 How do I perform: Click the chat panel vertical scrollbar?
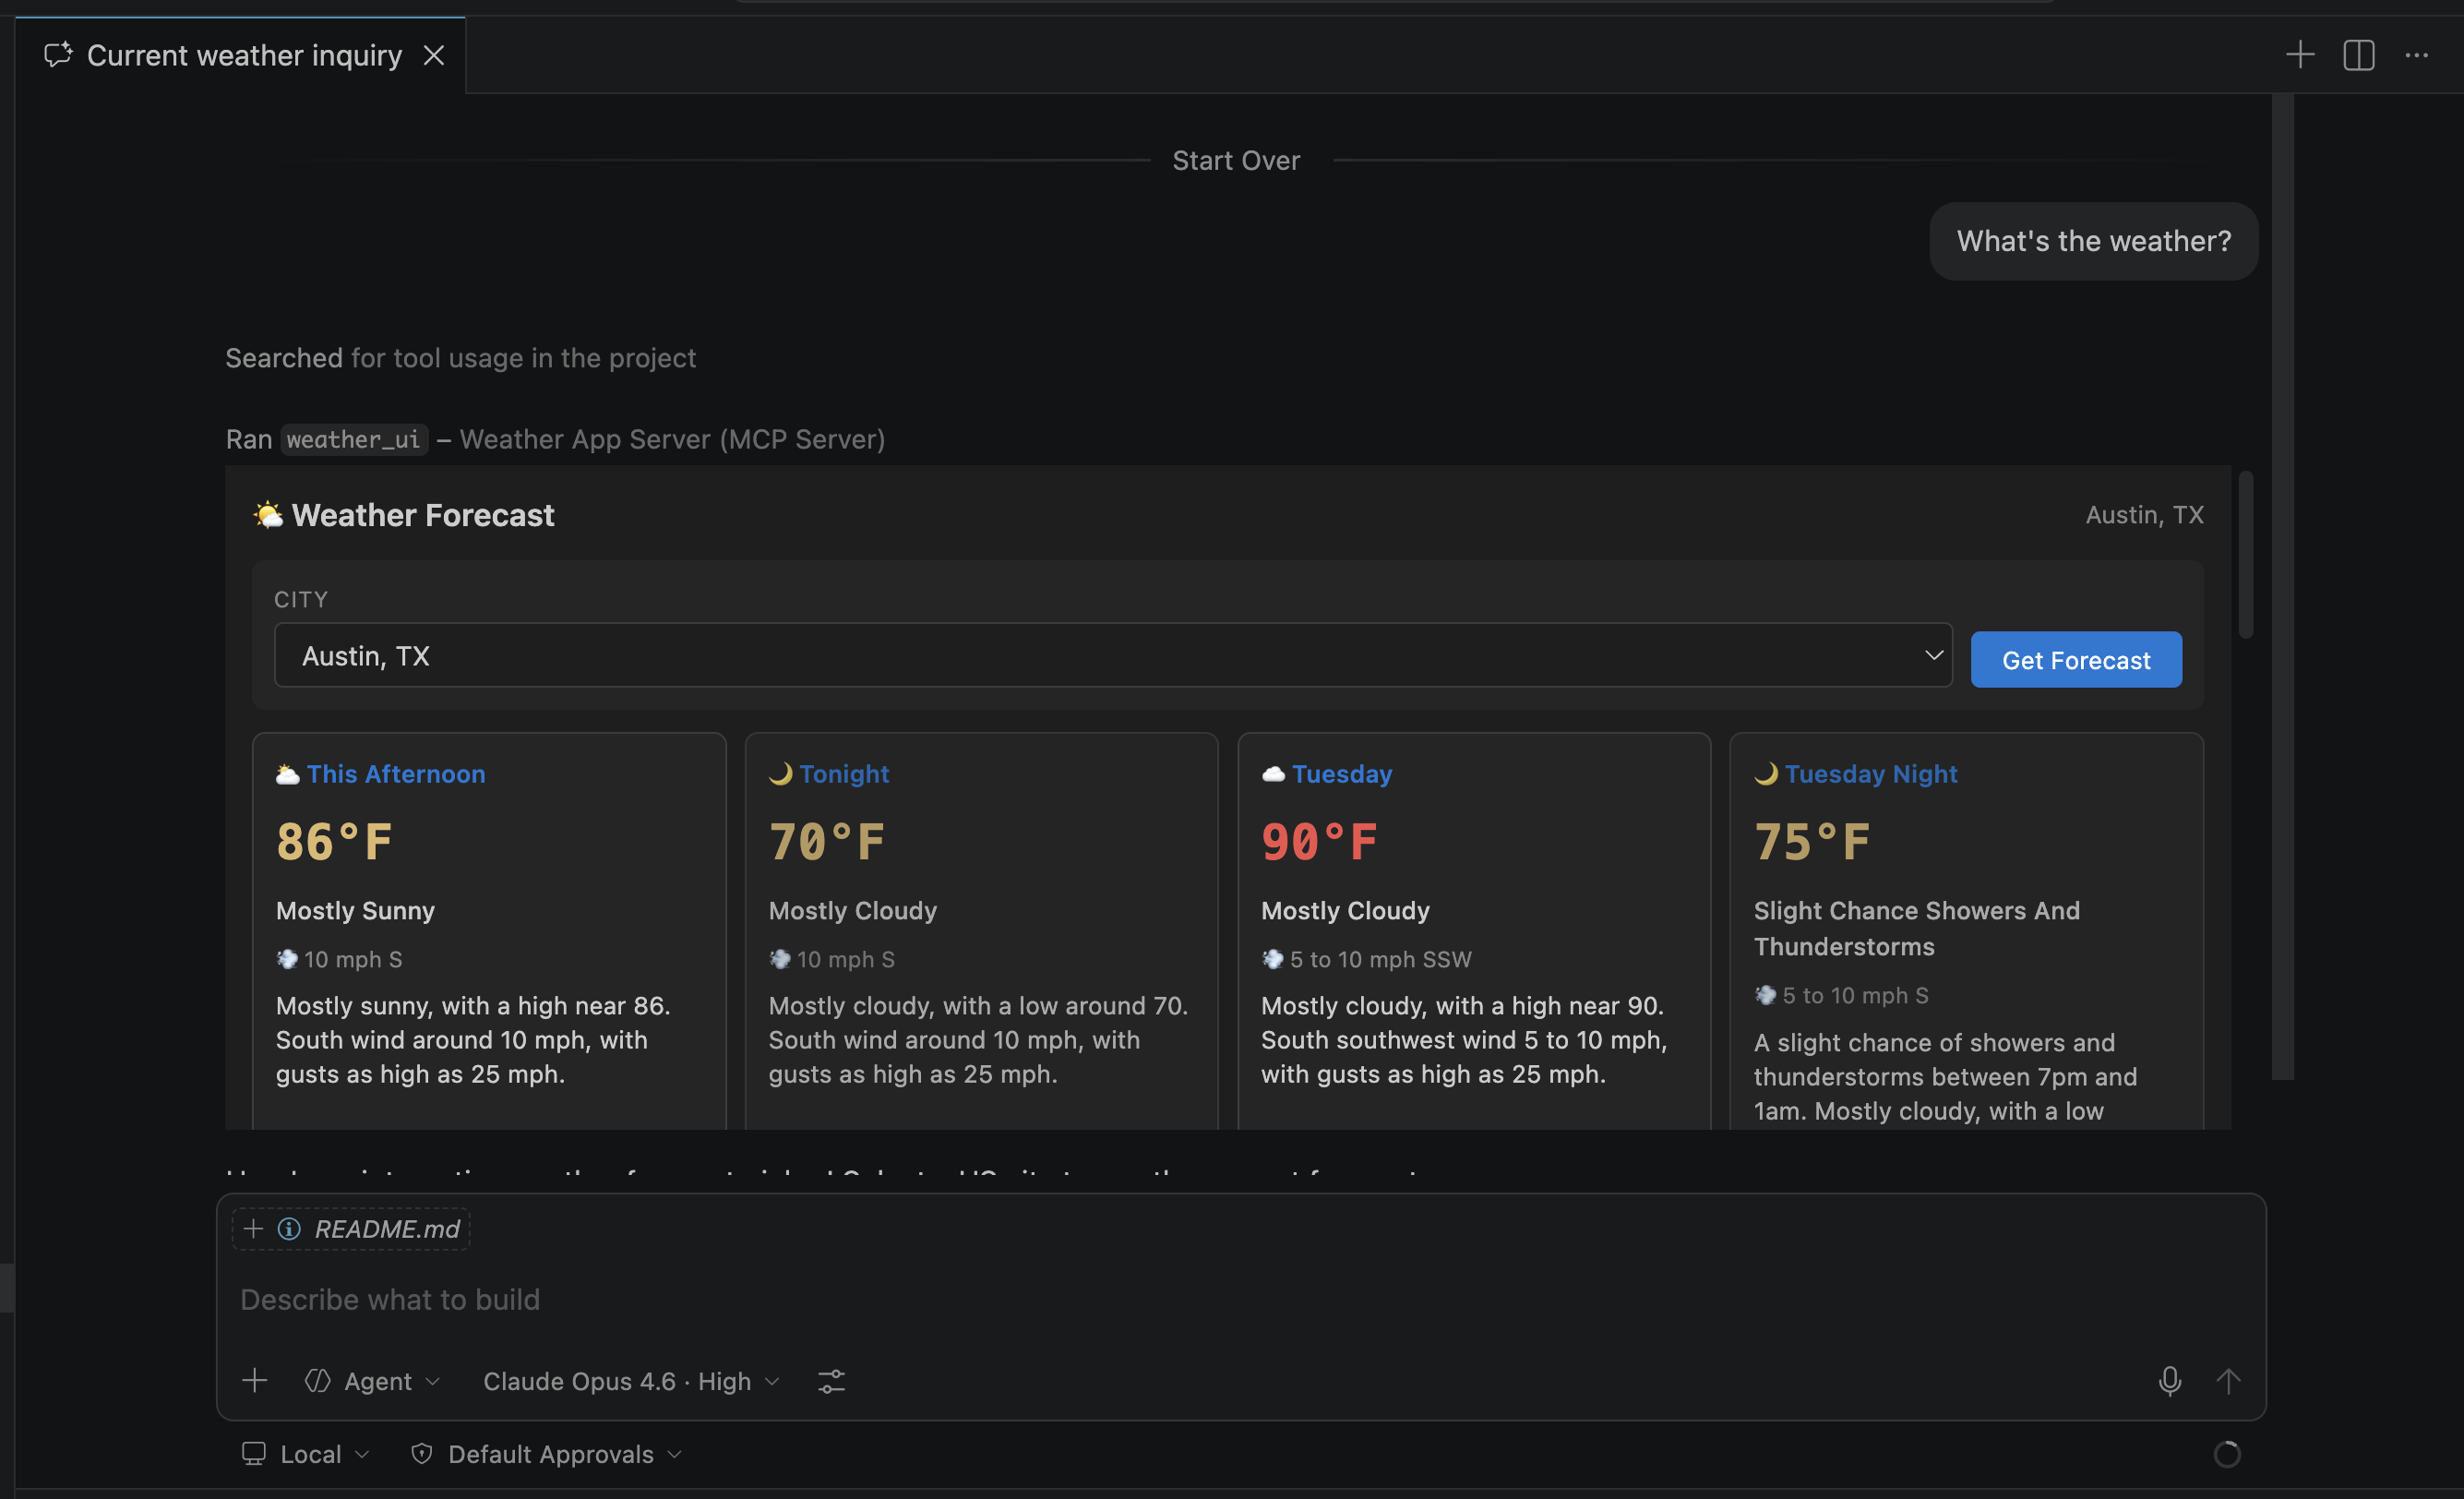[2282, 587]
